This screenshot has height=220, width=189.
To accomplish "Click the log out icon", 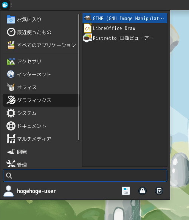I will coord(159,191).
